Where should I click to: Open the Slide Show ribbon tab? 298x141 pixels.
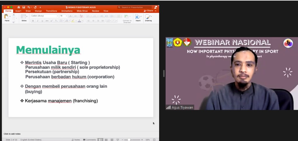[82, 11]
